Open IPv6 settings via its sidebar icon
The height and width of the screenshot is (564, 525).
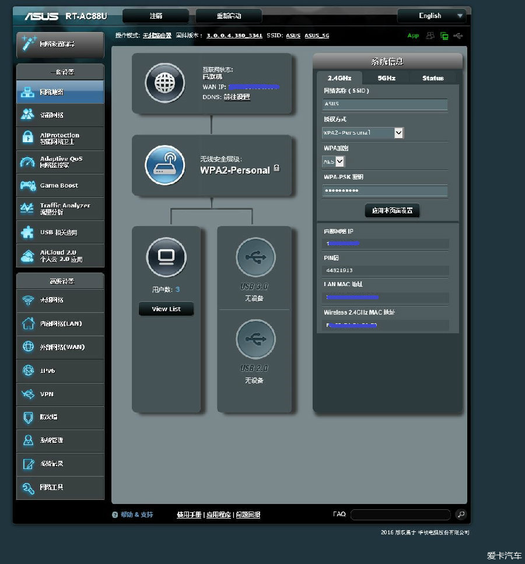pos(28,370)
